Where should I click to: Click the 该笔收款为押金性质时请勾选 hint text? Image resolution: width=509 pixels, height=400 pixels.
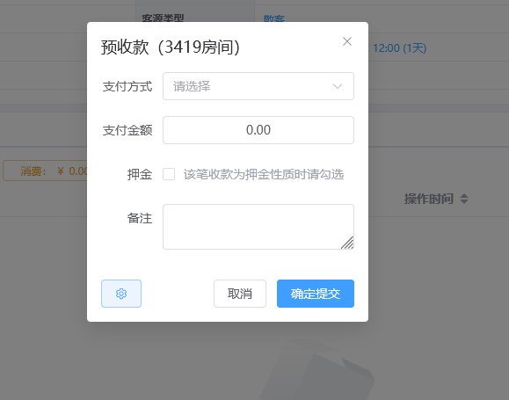(264, 174)
